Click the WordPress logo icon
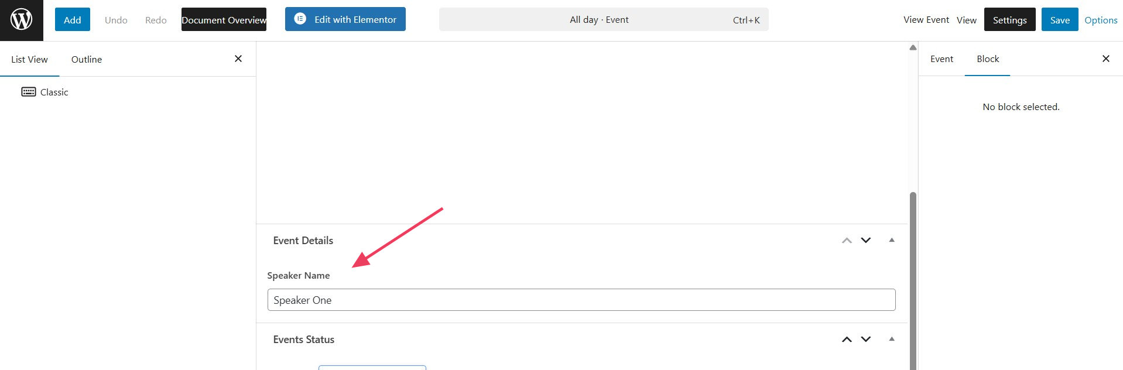 [x=21, y=20]
